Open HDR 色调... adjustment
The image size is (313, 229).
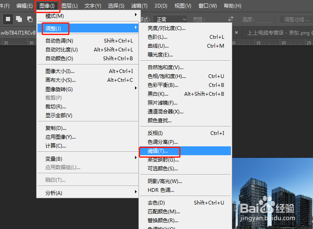coord(185,190)
